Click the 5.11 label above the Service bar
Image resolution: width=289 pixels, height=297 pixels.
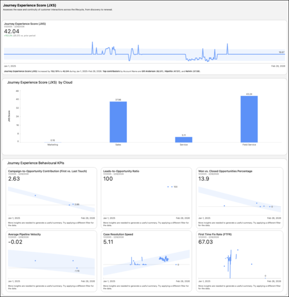pyautogui.click(x=184, y=135)
